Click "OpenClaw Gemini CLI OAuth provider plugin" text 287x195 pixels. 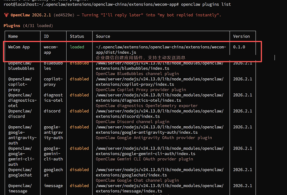[144, 159]
